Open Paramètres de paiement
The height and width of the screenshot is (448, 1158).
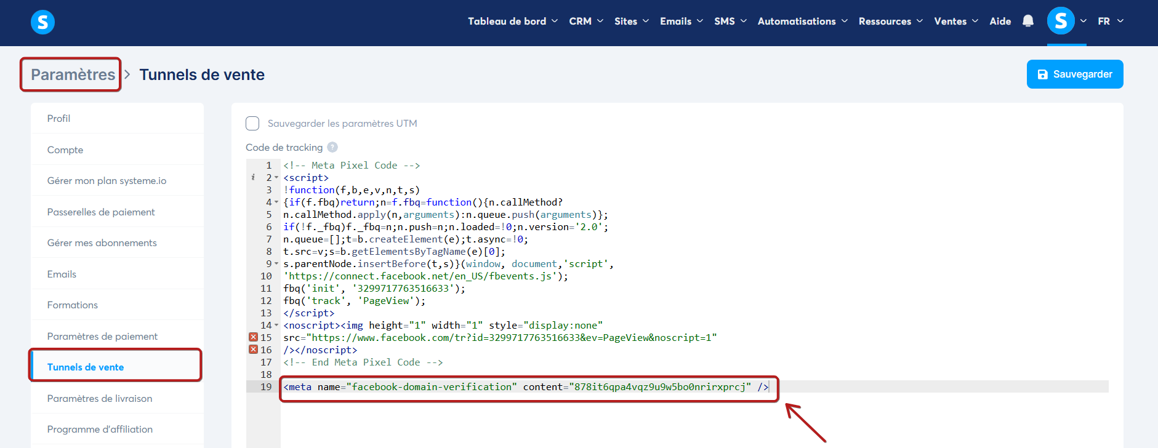[x=117, y=336]
